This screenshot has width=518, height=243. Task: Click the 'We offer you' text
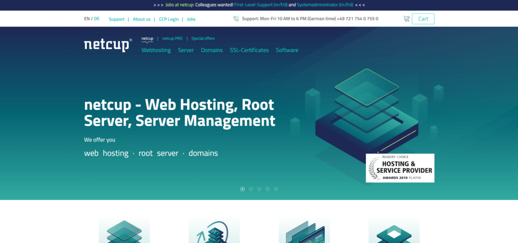coord(100,140)
